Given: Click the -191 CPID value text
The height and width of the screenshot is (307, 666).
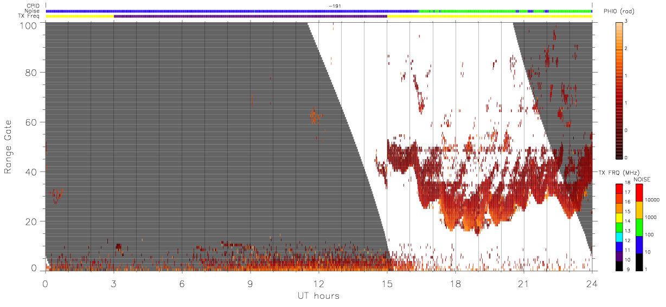Looking at the screenshot, I should click(335, 6).
